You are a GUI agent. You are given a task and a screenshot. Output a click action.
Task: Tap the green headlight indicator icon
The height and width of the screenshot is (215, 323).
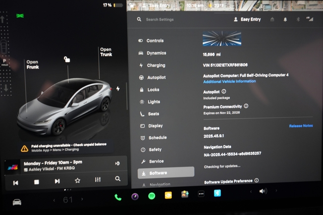(x=20, y=16)
